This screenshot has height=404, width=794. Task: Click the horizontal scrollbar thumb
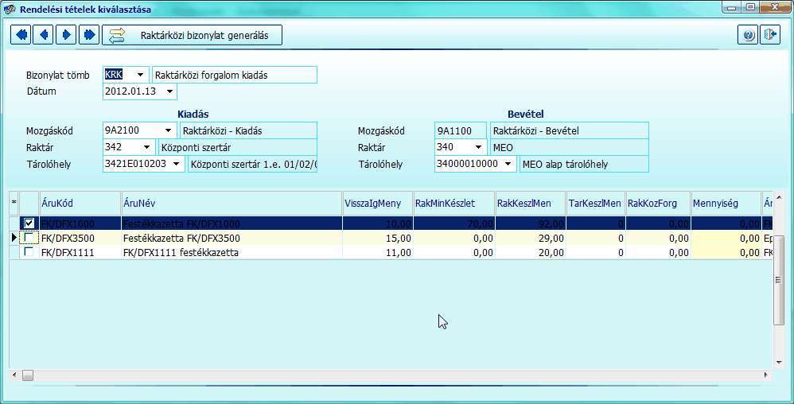(28, 375)
